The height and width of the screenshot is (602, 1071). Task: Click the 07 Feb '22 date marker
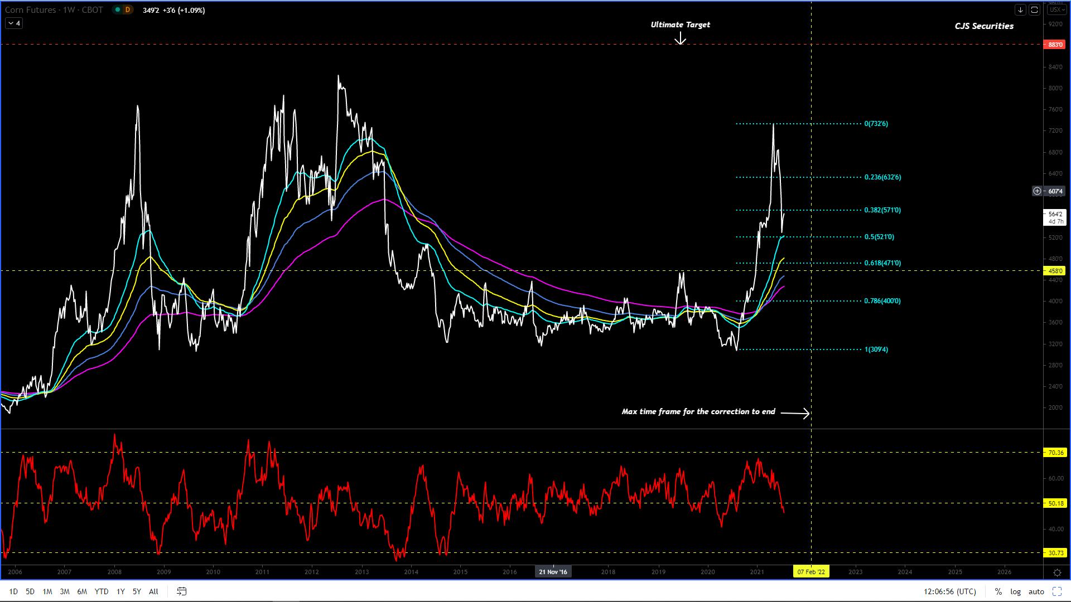(811, 572)
